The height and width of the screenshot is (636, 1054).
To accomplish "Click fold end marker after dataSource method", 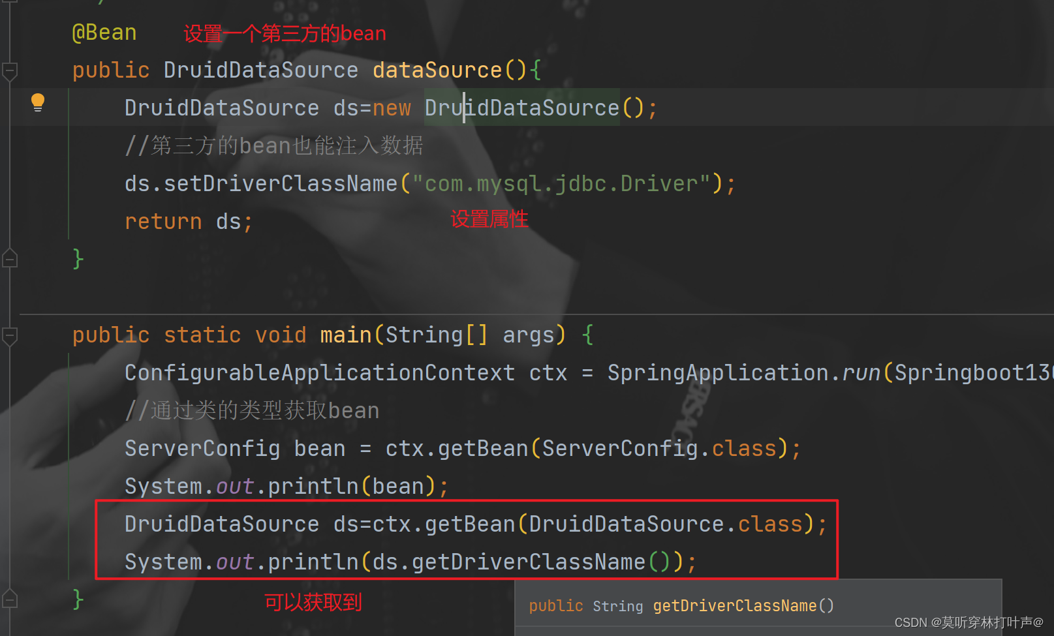I will (x=10, y=259).
